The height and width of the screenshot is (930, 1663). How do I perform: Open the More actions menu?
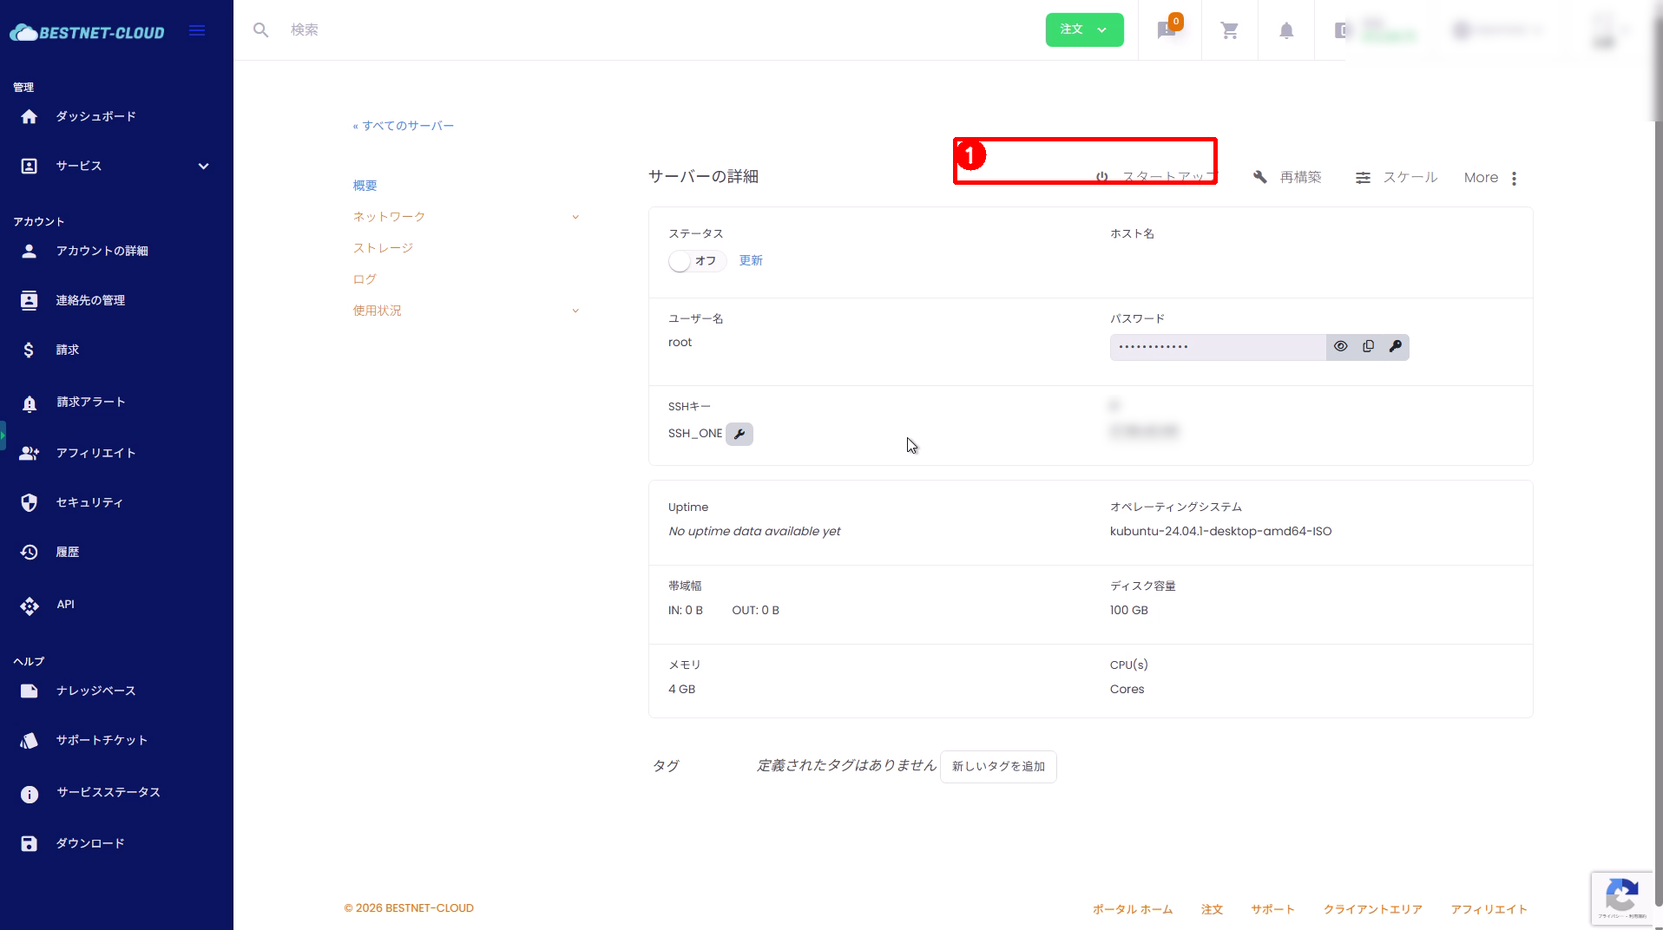click(1490, 178)
